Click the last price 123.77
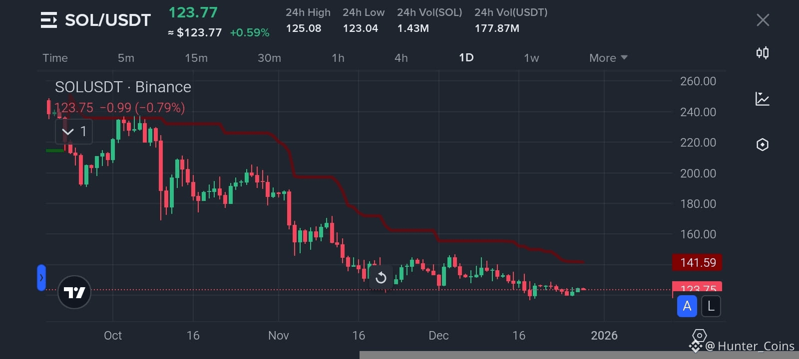The height and width of the screenshot is (359, 799). [193, 12]
